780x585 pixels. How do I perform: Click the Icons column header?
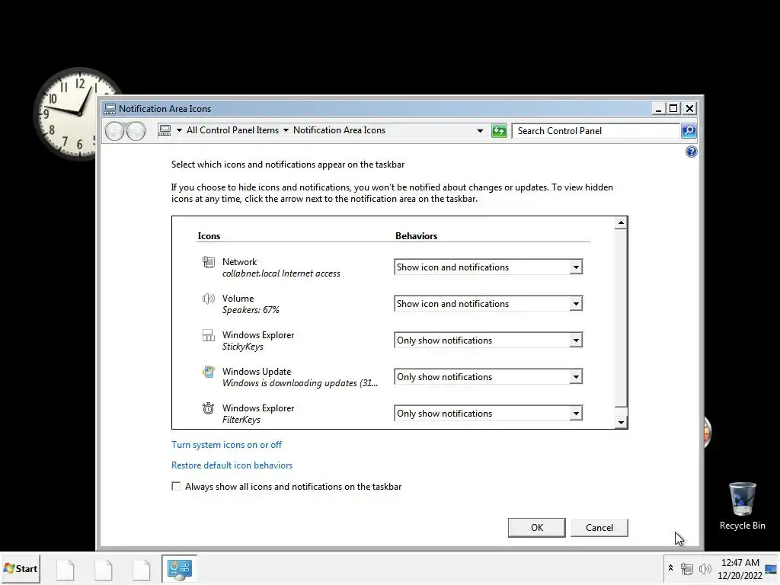[209, 236]
